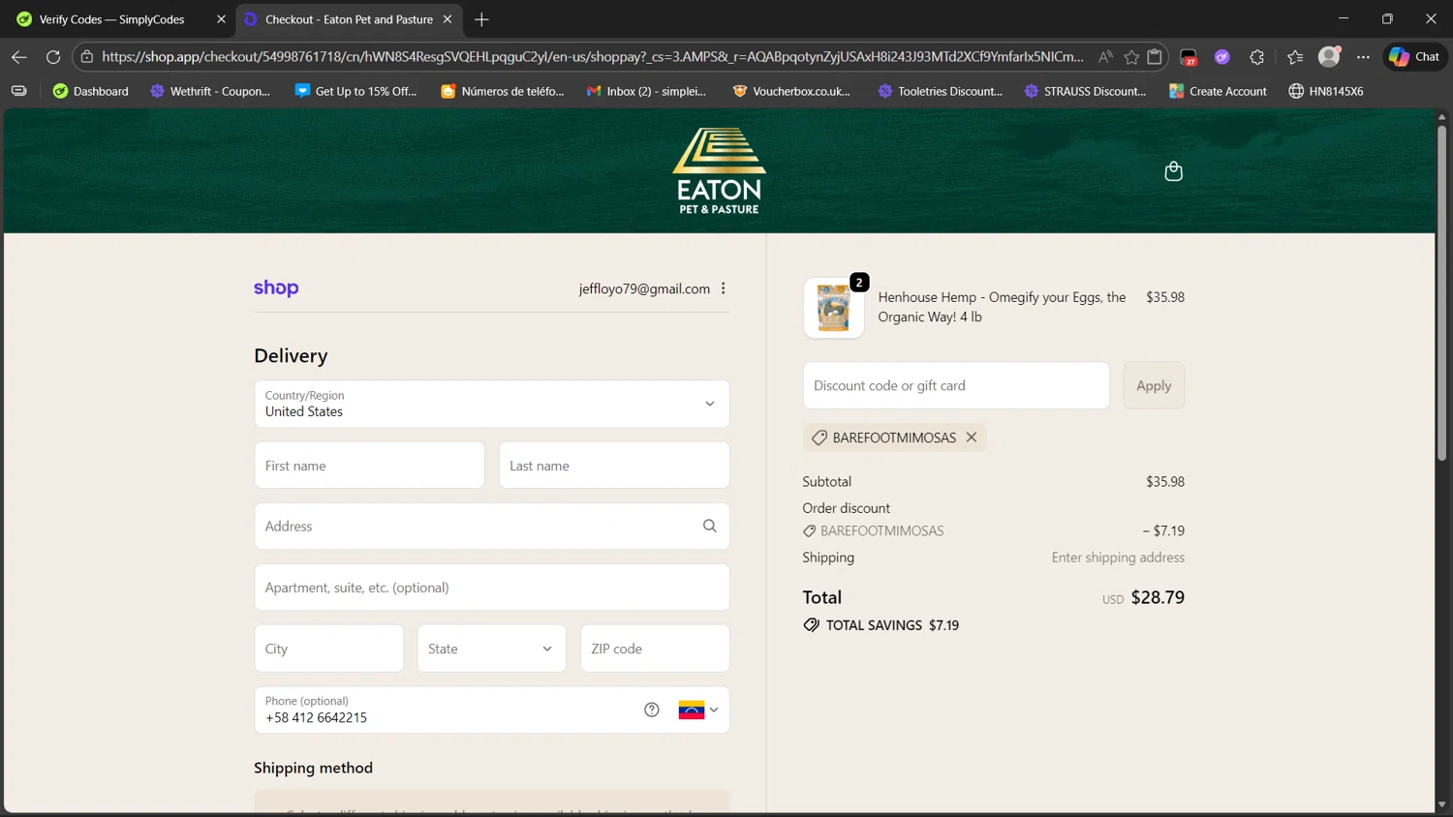
Task: Toggle read aloud in address bar
Action: pyautogui.click(x=1105, y=57)
